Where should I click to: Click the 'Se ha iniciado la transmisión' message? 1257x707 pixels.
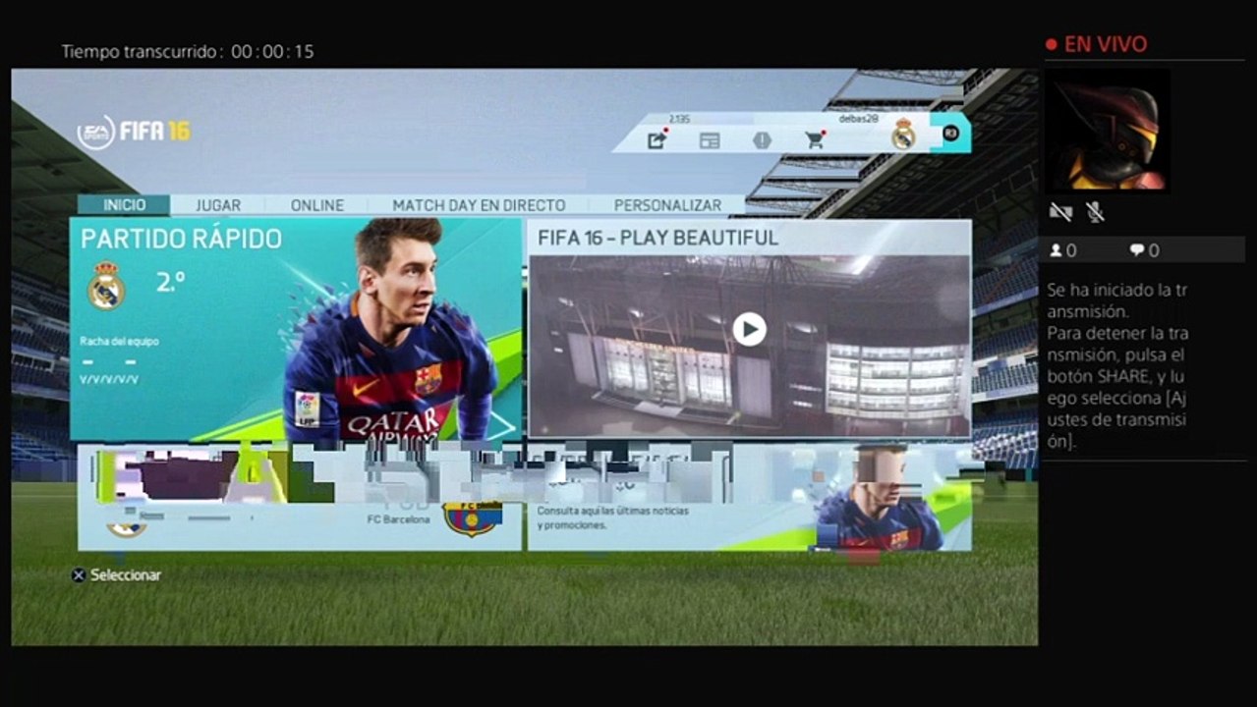pos(1117,300)
